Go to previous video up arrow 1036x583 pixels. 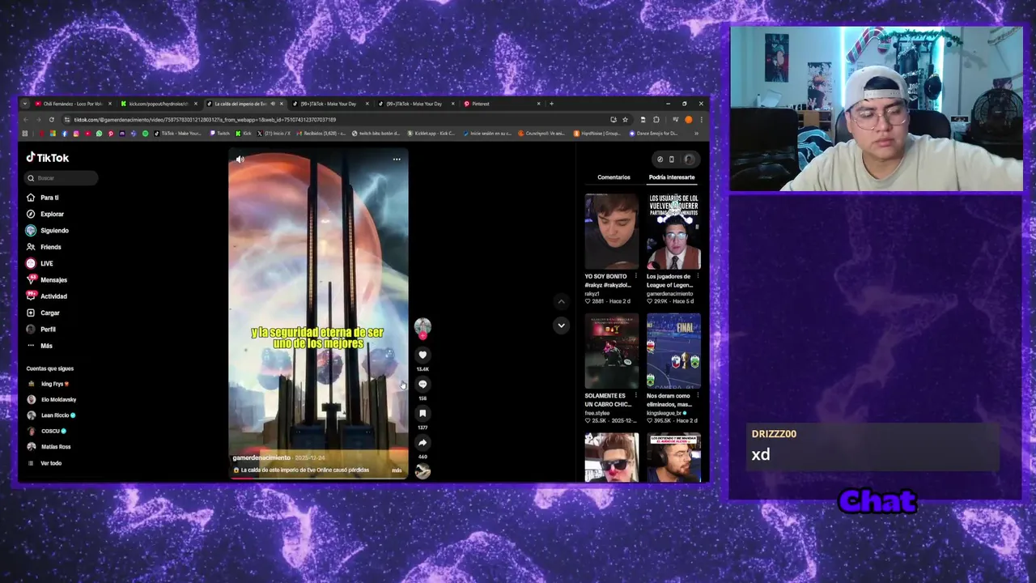pos(561,301)
